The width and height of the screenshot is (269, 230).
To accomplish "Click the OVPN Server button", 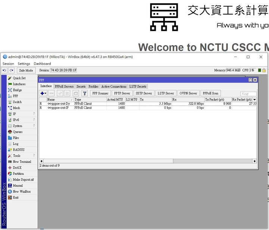I will point(188,93).
